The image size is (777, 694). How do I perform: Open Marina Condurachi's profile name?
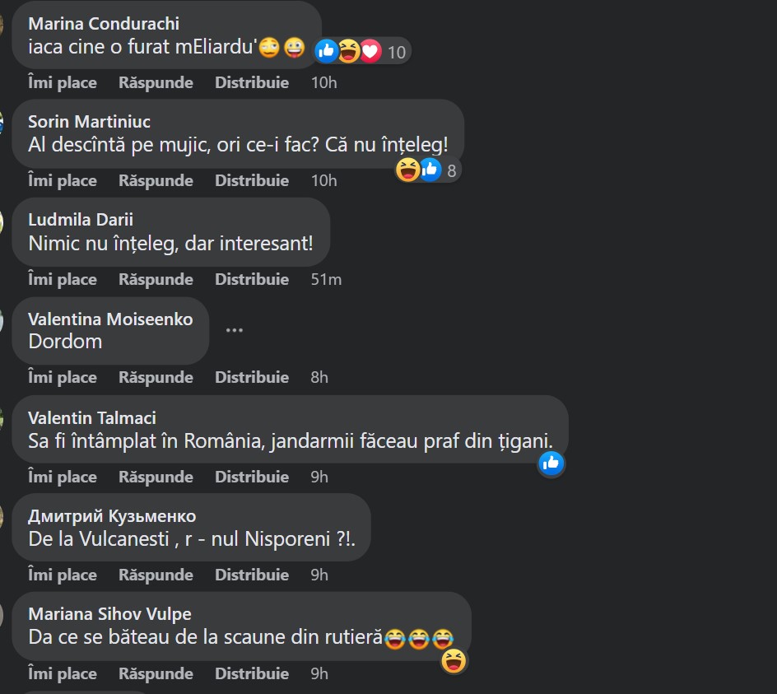tap(104, 23)
